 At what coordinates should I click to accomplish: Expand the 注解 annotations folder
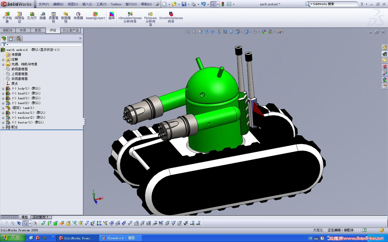pyautogui.click(x=3, y=60)
